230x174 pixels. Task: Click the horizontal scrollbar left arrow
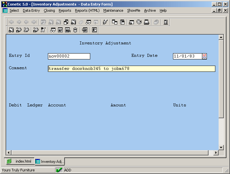coord(9,152)
